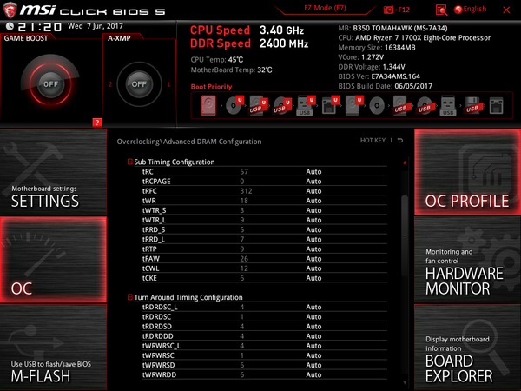Click the tWRWRSC Auto input field
Image resolution: width=521 pixels, height=391 pixels.
pos(313,355)
